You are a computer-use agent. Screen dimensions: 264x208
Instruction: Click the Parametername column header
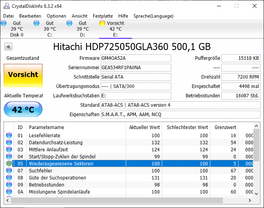point(76,127)
